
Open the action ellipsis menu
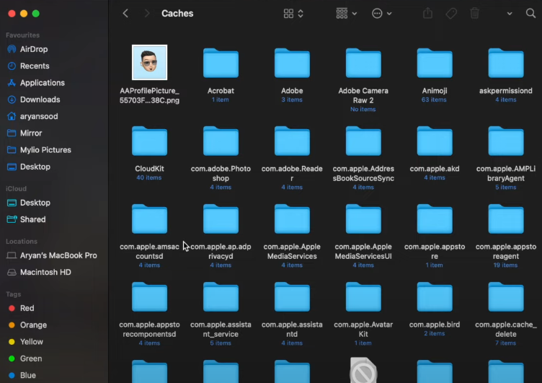[x=381, y=14]
